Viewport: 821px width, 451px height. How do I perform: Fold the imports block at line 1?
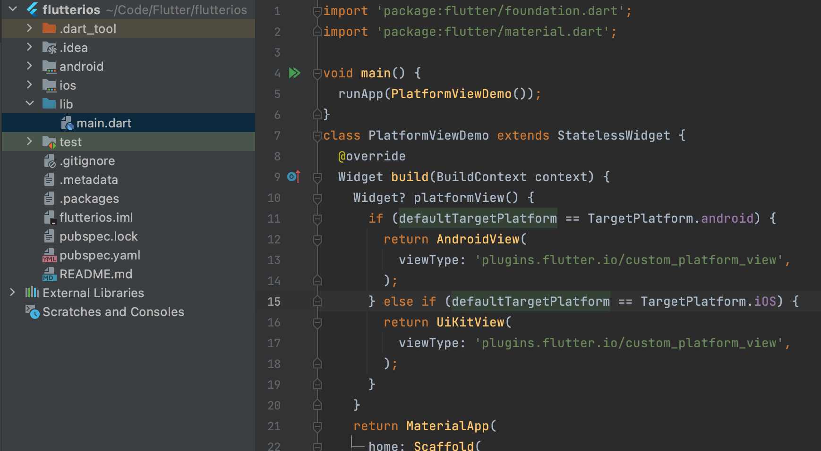(x=317, y=11)
